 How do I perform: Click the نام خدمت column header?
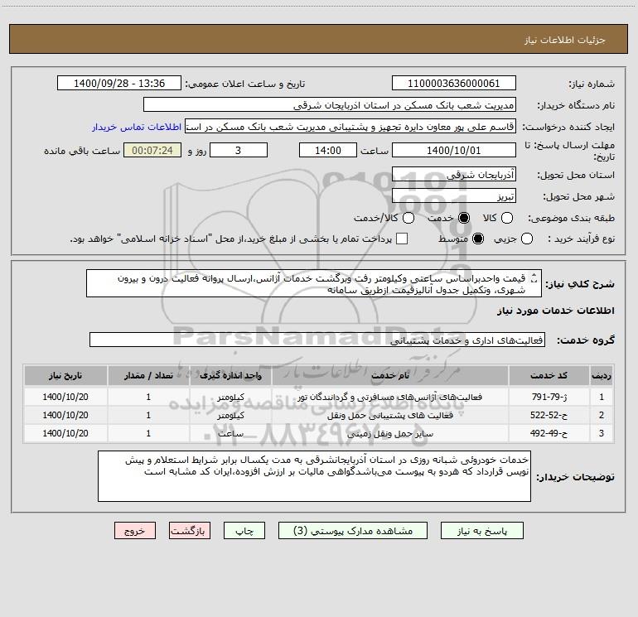(x=389, y=375)
